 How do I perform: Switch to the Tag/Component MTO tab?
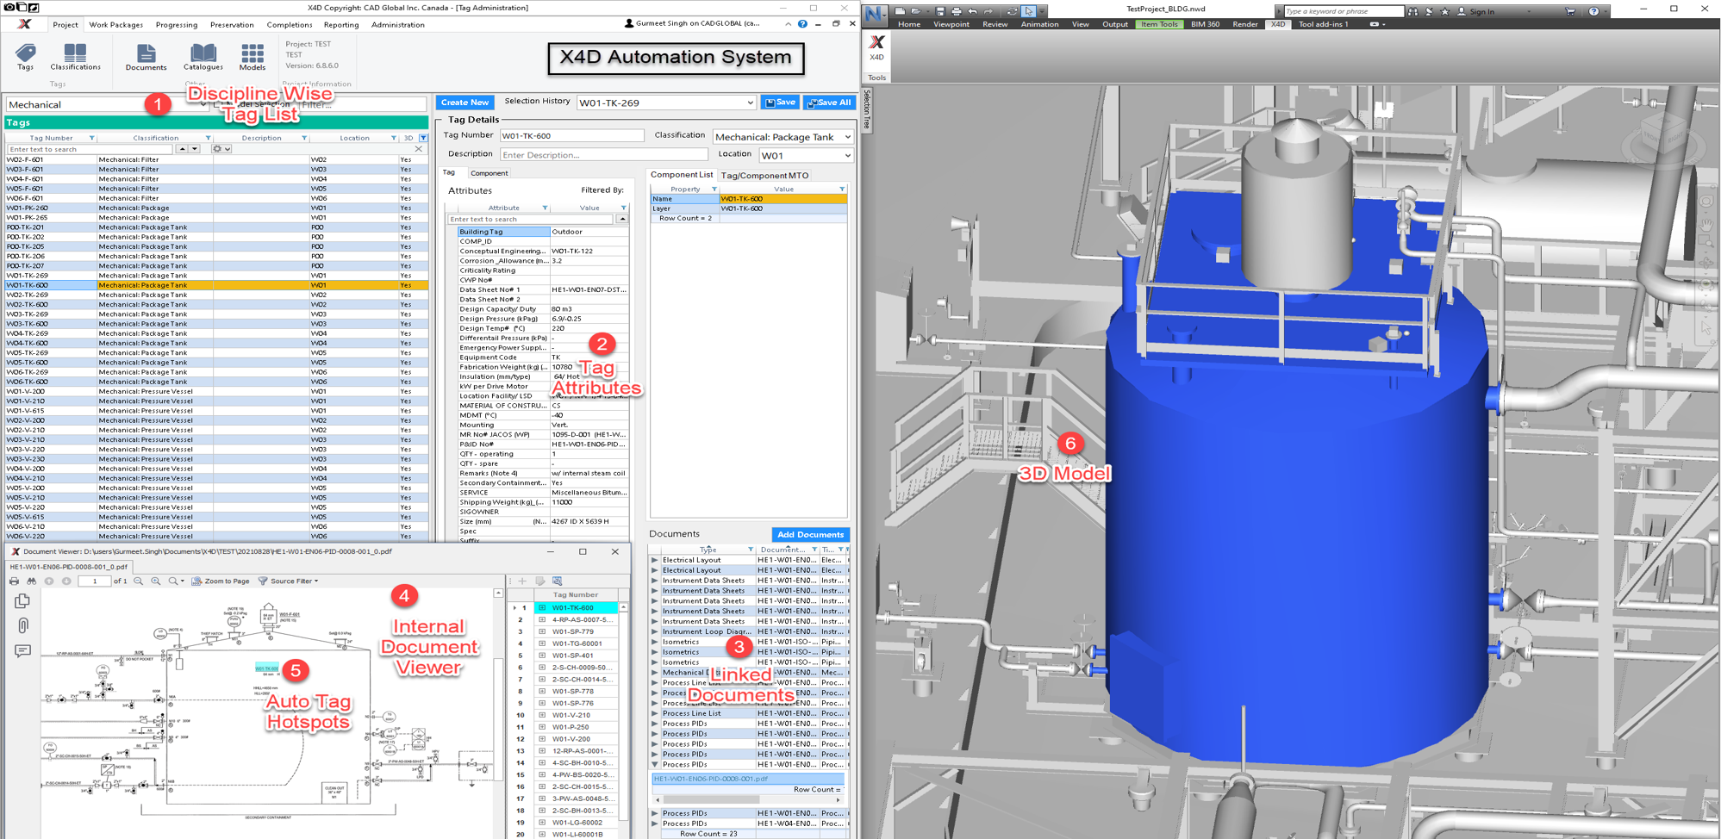click(764, 175)
